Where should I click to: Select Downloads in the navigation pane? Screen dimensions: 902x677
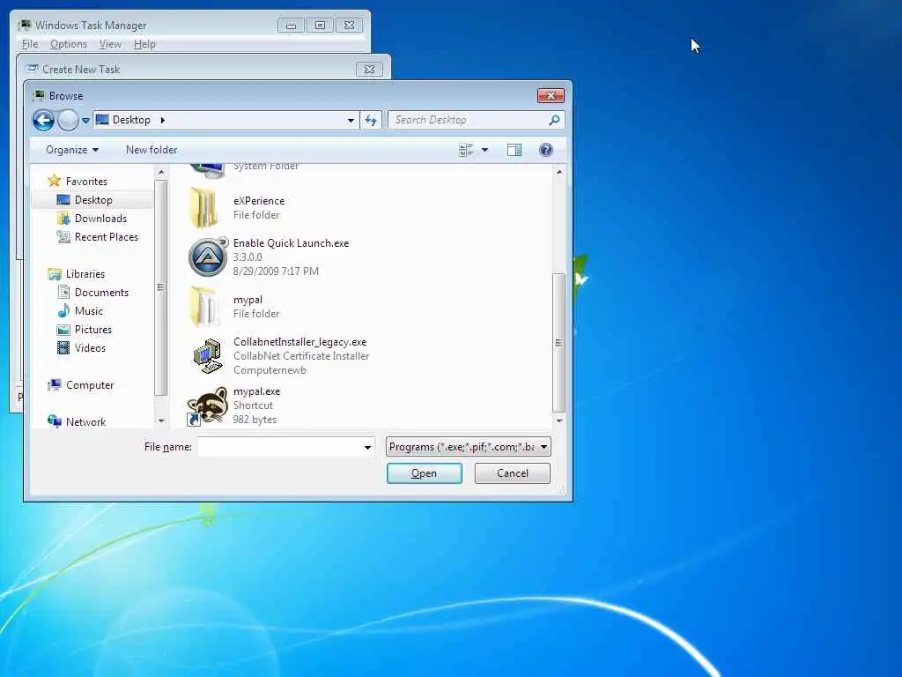(x=100, y=219)
